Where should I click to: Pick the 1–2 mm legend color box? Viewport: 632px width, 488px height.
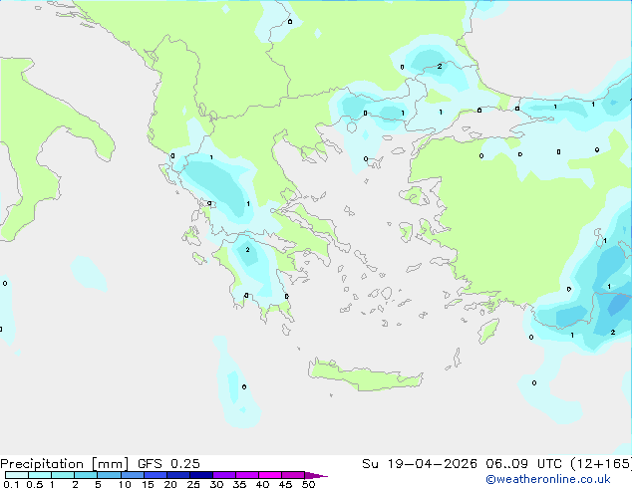pyautogui.click(x=63, y=475)
